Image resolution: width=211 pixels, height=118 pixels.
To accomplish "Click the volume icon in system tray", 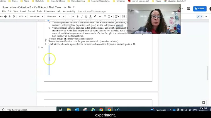I will (190, 110).
